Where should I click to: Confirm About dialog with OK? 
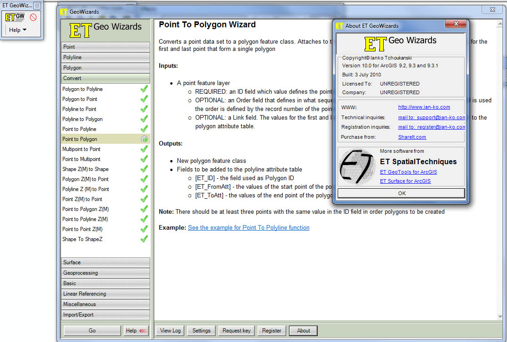(401, 193)
